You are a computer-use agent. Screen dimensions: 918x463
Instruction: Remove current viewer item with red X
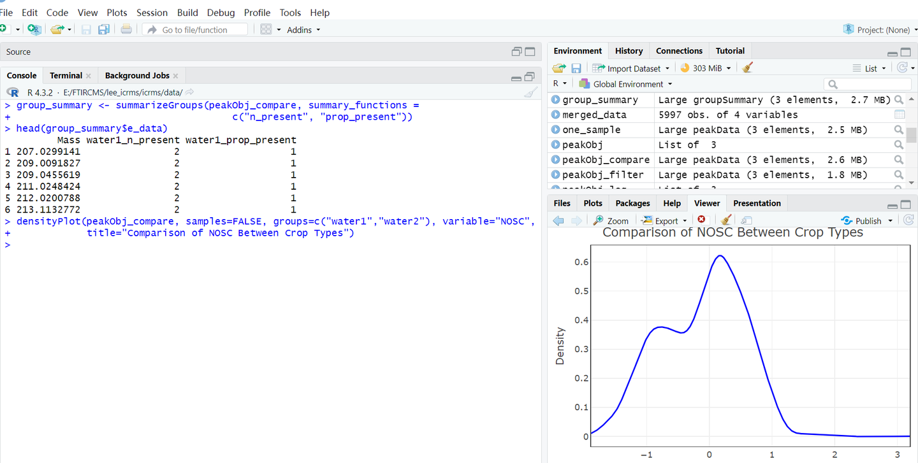point(701,220)
